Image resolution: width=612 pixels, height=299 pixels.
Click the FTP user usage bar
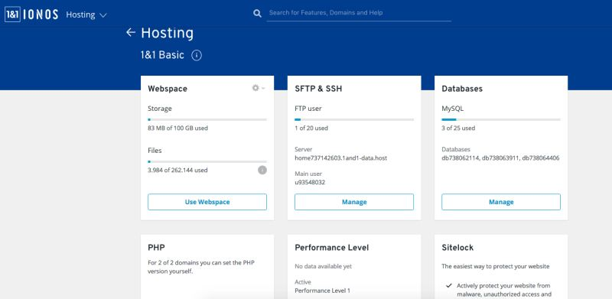coord(354,119)
